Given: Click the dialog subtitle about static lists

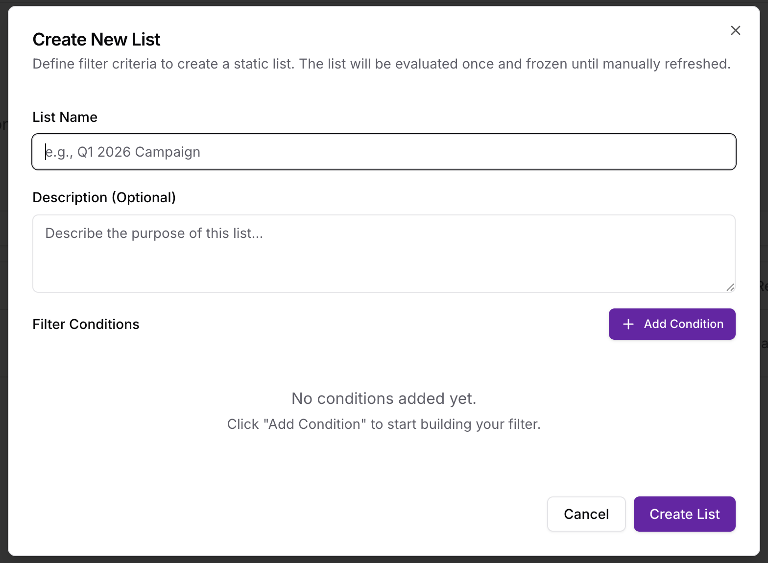Looking at the screenshot, I should click(x=382, y=64).
